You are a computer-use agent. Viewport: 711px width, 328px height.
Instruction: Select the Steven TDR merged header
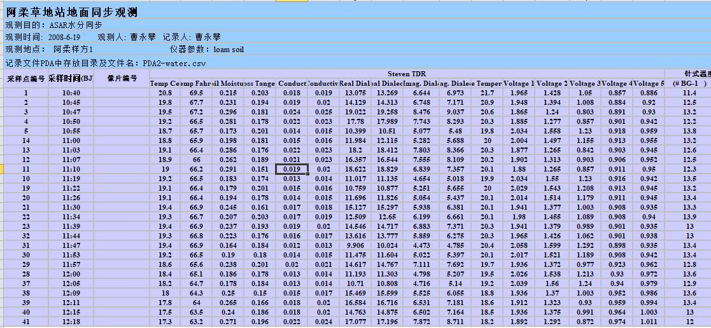(407, 74)
